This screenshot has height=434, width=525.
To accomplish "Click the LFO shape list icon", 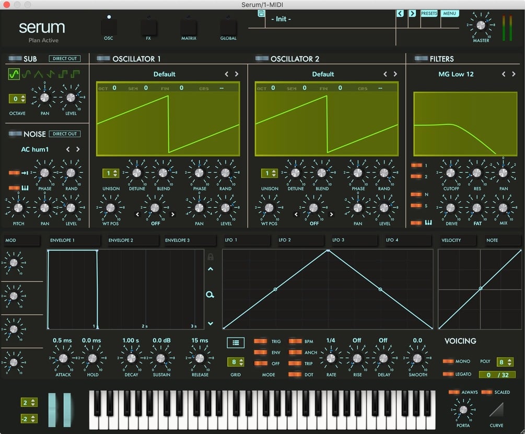I will click(x=236, y=343).
